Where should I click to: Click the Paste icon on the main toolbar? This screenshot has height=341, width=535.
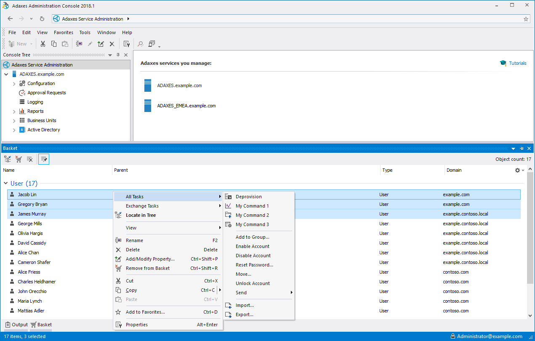pos(64,43)
